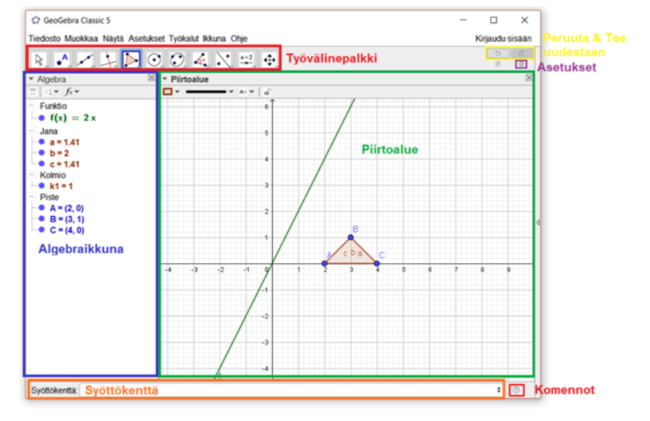Select the Slider a=2 tool
Viewport: 650px width, 421px height.
[x=246, y=59]
